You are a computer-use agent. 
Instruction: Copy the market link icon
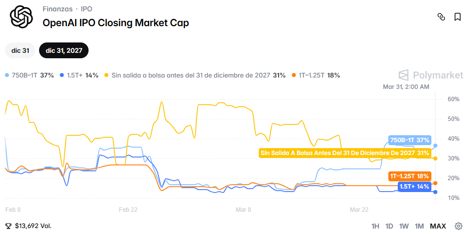[441, 17]
